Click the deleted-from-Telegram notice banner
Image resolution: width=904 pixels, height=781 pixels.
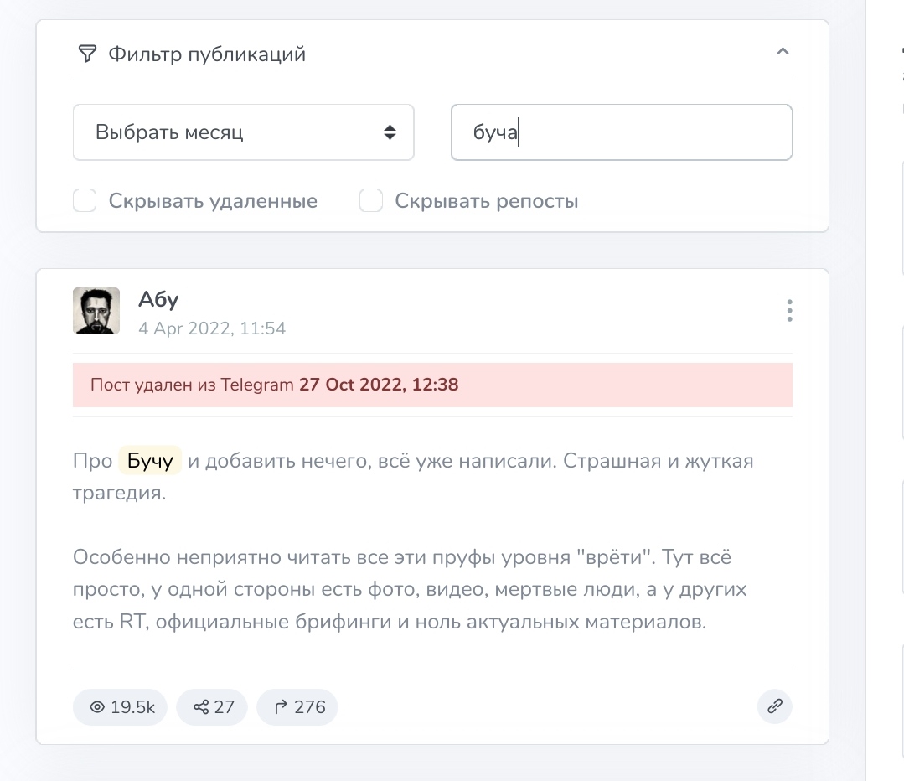pyautogui.click(x=432, y=385)
